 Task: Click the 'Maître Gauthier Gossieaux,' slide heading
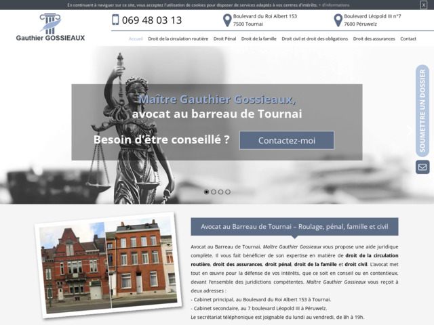pos(217,99)
